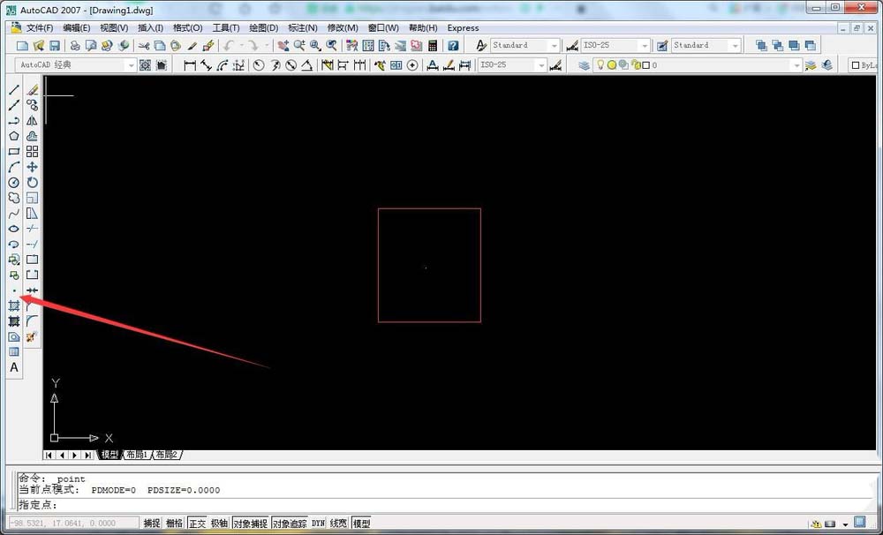Toggle the DYN dynamic input button
The image size is (883, 535).
click(318, 523)
